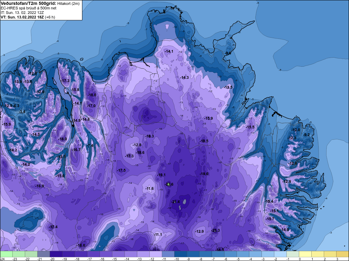Select the golden legend swatch above 3
This screenshot has width=349, height=261.
[343, 254]
